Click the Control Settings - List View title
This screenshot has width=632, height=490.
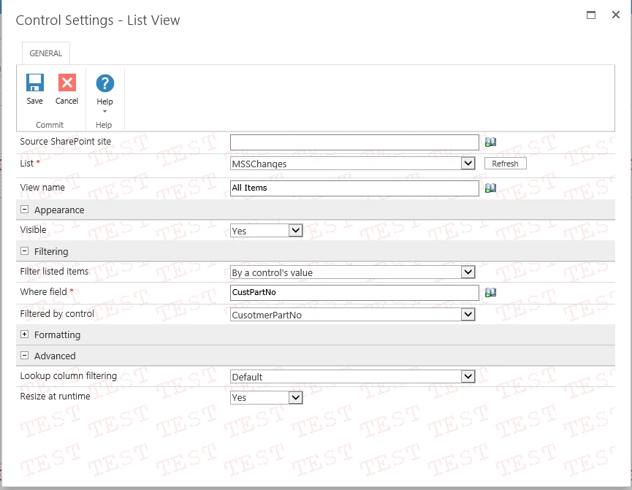(98, 20)
